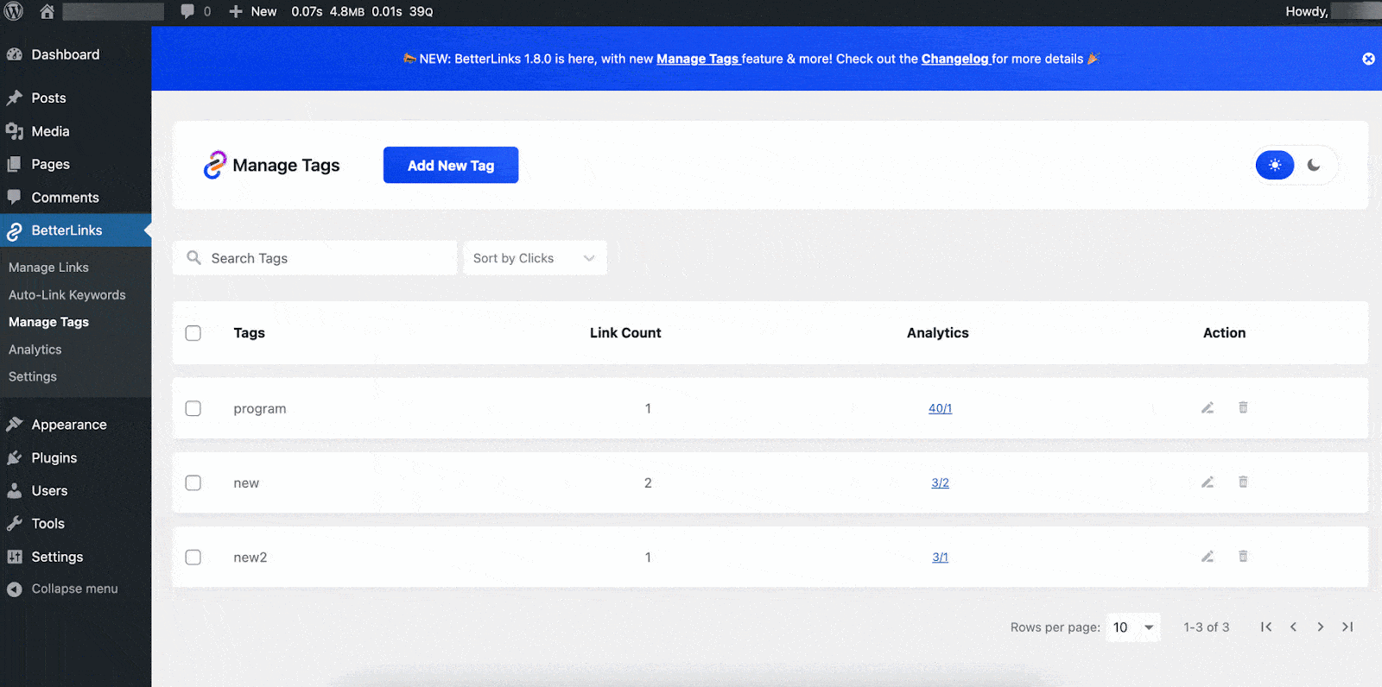
Task: Open Users in the sidebar
Action: [75, 490]
